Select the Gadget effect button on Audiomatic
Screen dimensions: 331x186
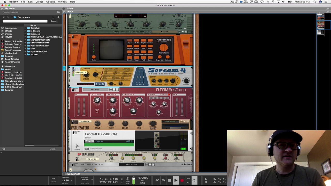tap(150, 52)
